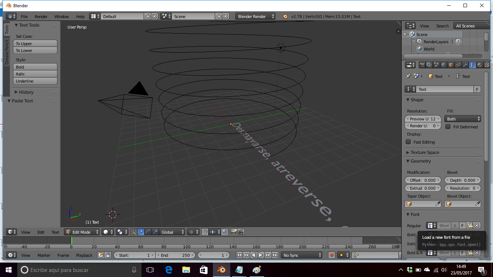Collapse the Geometry panel
493x277 pixels.
click(x=420, y=161)
